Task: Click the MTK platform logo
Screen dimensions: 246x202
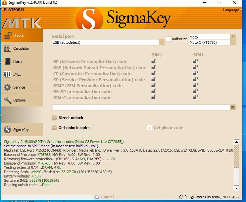Action: pyautogui.click(x=22, y=23)
